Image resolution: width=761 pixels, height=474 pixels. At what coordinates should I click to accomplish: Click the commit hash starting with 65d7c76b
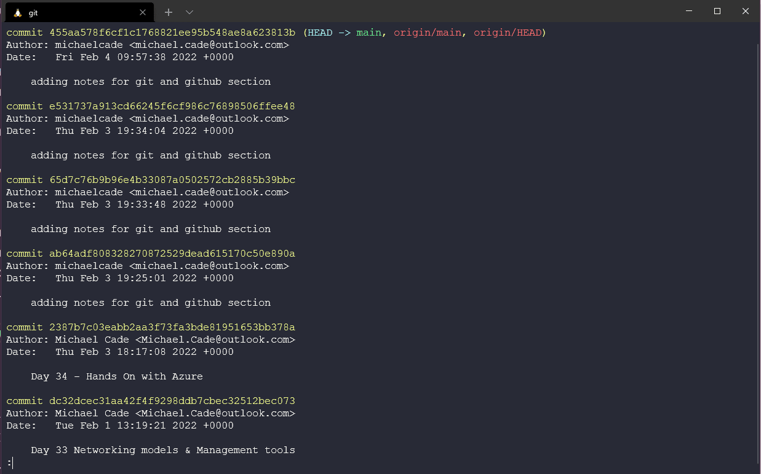pyautogui.click(x=172, y=180)
